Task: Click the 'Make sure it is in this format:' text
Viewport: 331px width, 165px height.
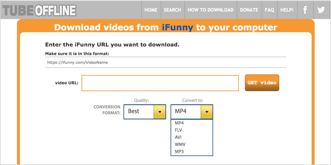Action: (77, 54)
